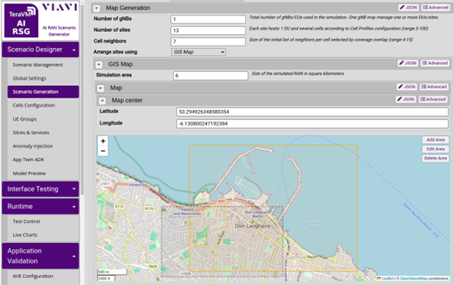This screenshot has width=454, height=285.
Task: Open App Twin ADK page
Action: pos(29,160)
